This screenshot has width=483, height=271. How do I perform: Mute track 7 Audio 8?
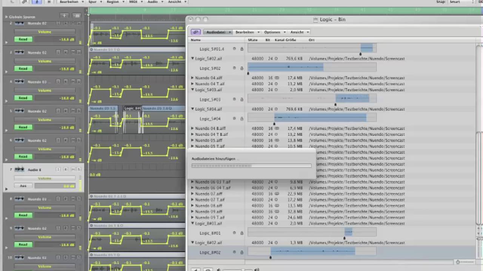coord(73,169)
